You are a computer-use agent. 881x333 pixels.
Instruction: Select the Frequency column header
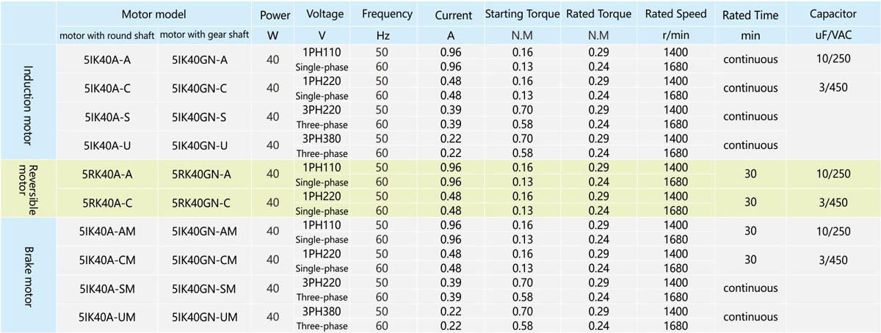pos(387,14)
